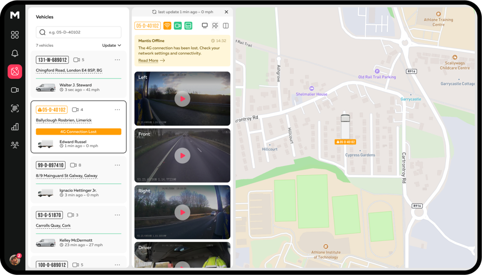Click the 4G Connection Lost banner

tap(78, 132)
